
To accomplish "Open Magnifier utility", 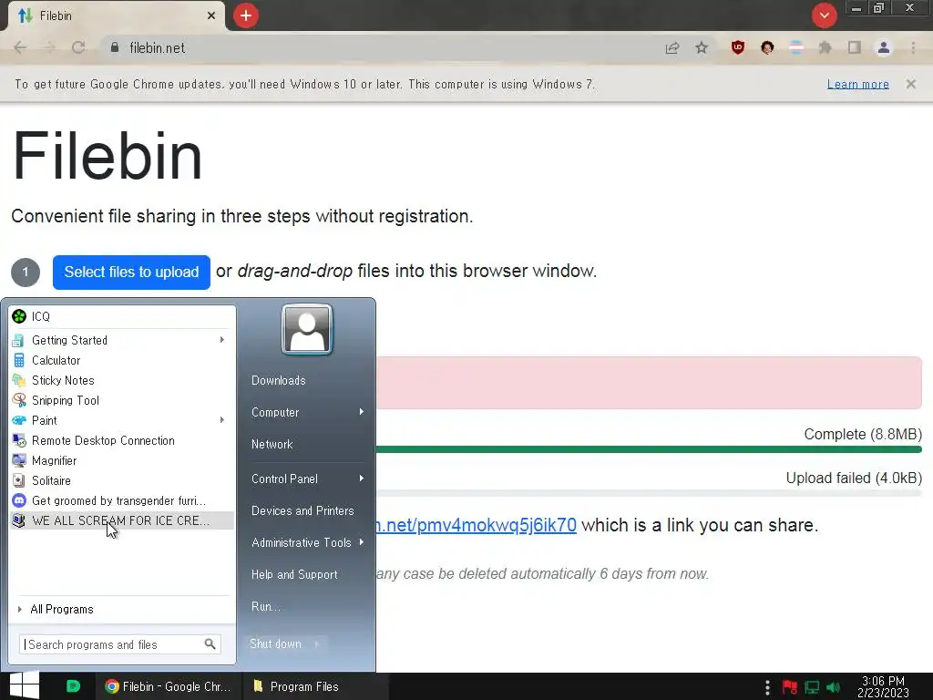I will point(122,460).
